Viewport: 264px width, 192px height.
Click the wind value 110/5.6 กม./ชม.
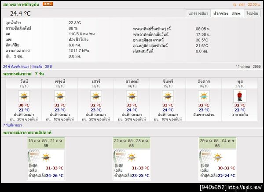pyautogui.click(x=82, y=34)
